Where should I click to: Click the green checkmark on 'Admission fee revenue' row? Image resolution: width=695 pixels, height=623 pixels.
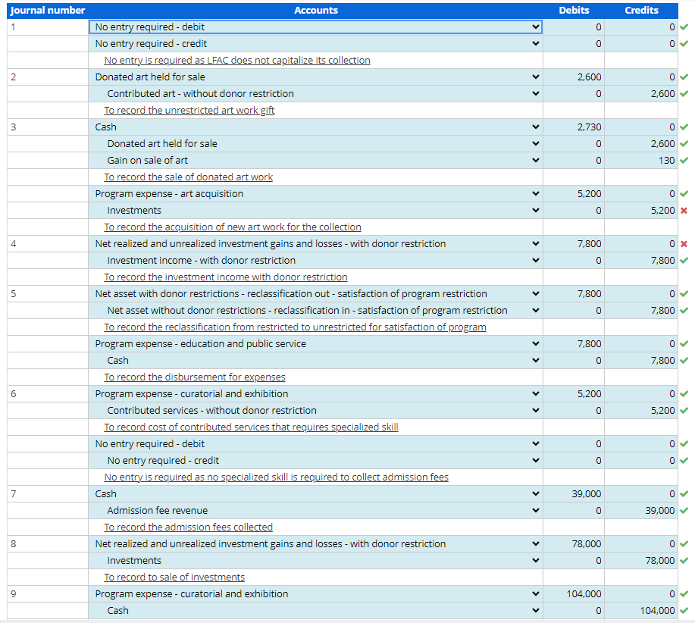click(684, 511)
